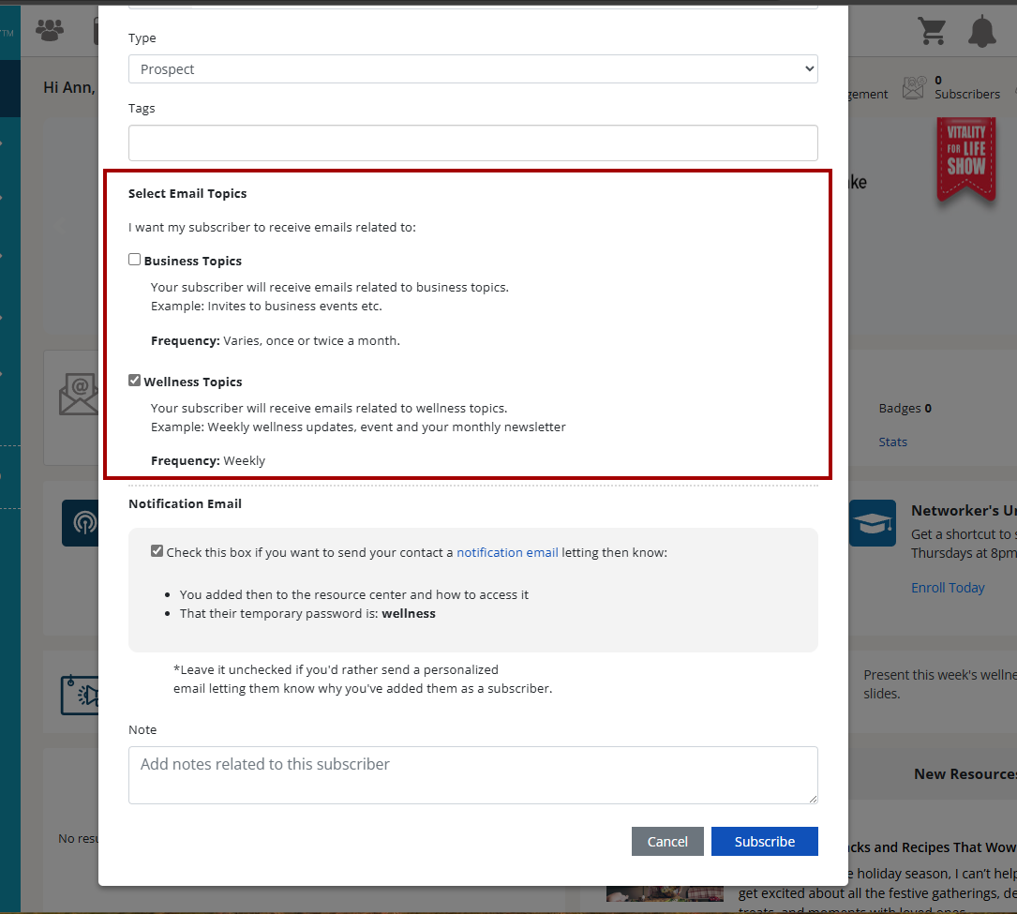Click the email envelope @ icon
Screen dimensions: 1017x914
[x=78, y=394]
